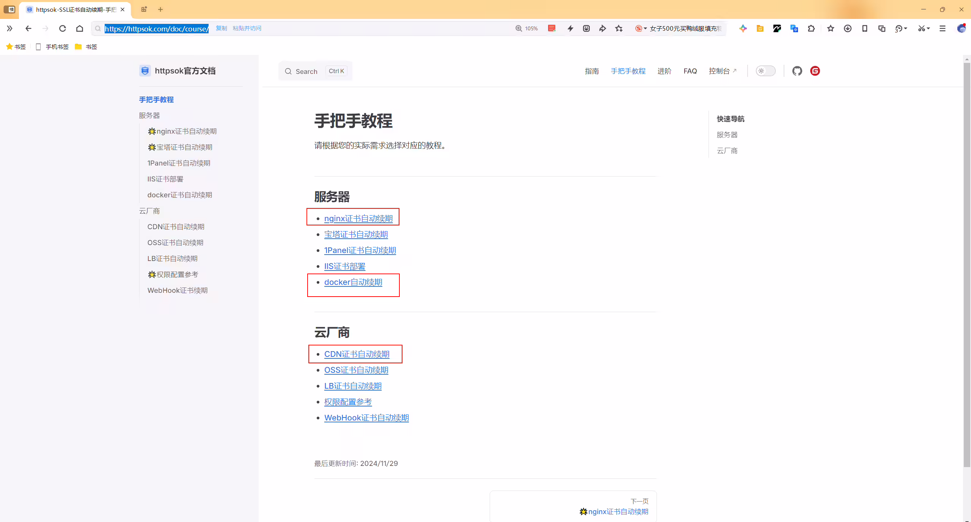Open the 进阶 navigation item
Screen dimensions: 971x522
664,71
